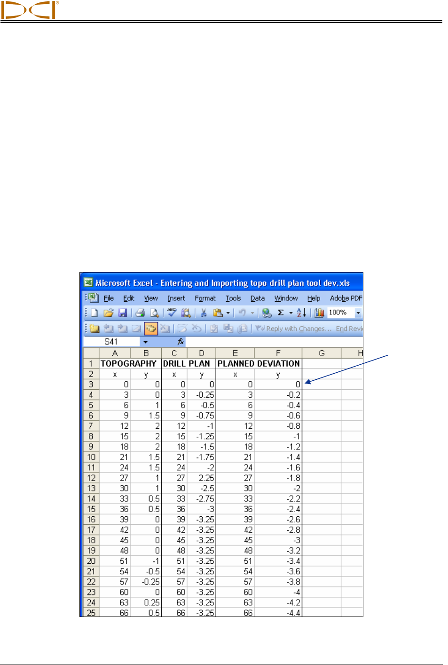Click the End Review button
The width and height of the screenshot is (448, 665).
(349, 328)
